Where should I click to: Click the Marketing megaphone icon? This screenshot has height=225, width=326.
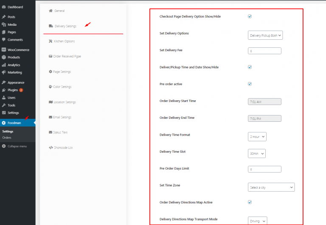[x=4, y=72]
